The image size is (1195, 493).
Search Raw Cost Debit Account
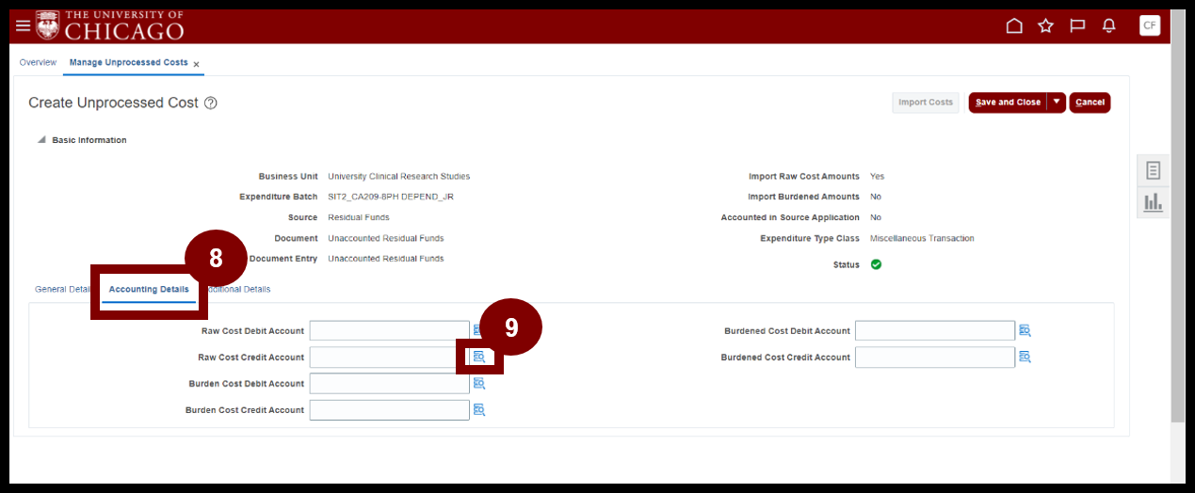[x=478, y=330]
